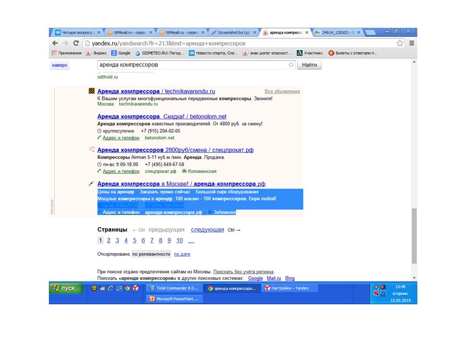
Task: Click the forward navigation arrow
Action: point(66,43)
